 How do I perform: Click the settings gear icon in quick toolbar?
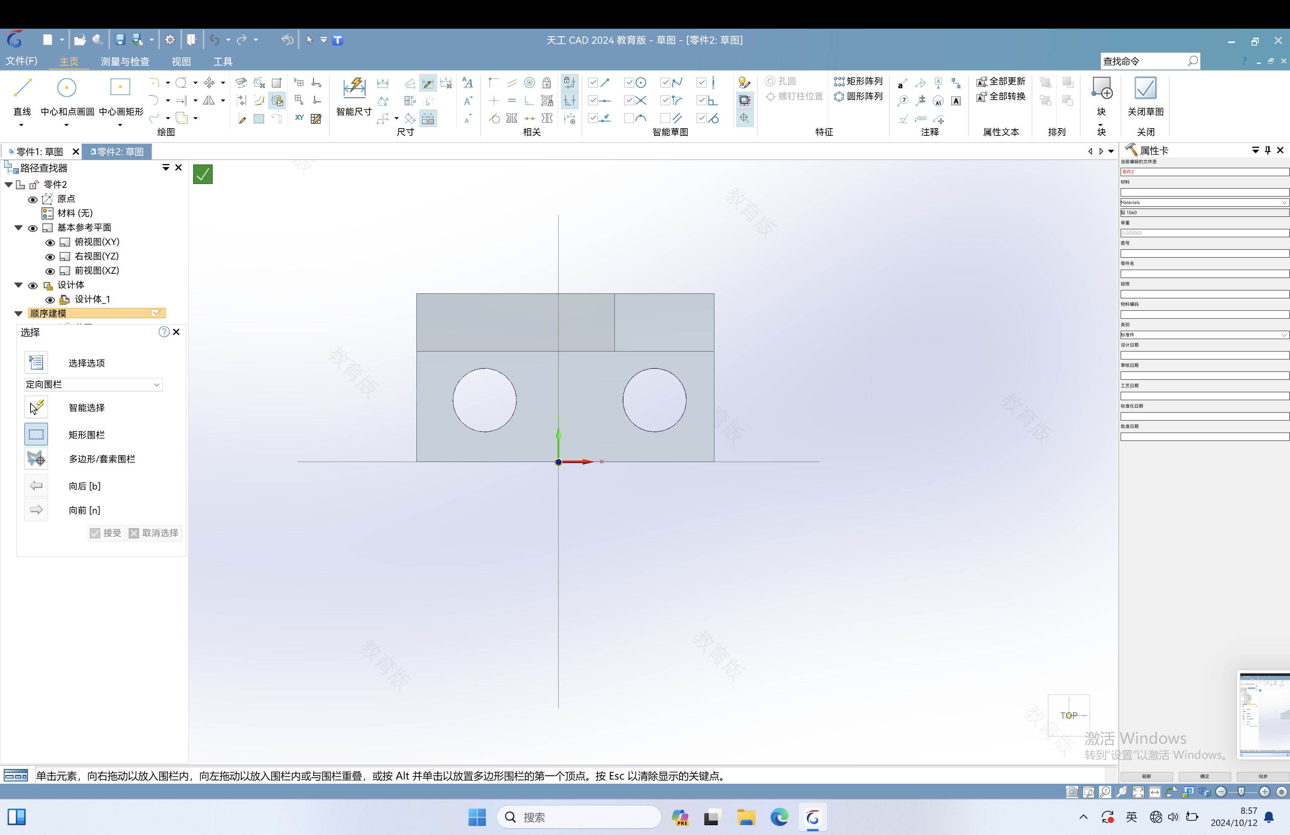(170, 40)
